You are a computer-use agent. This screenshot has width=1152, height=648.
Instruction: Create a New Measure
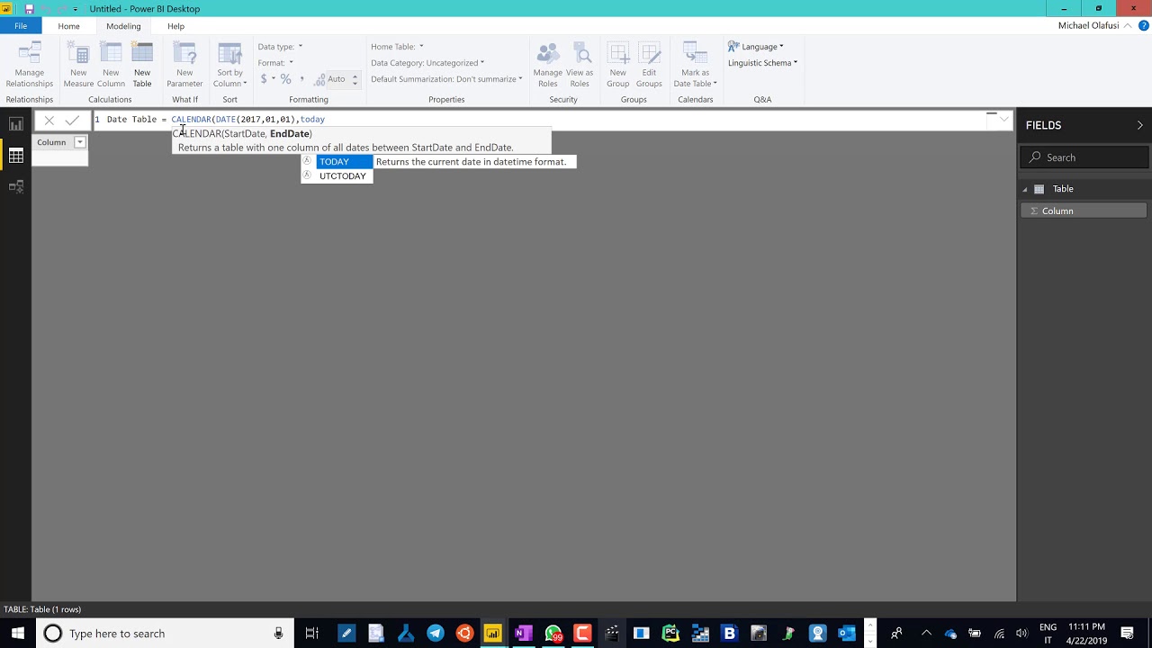tap(78, 65)
